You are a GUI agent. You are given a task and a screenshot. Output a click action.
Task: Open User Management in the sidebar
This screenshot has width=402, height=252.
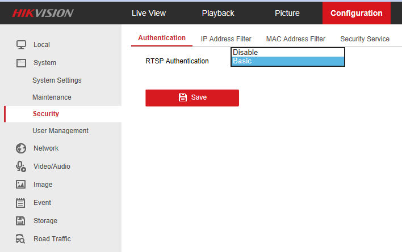click(60, 131)
